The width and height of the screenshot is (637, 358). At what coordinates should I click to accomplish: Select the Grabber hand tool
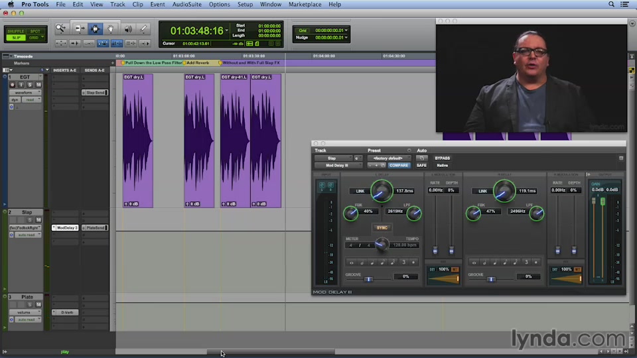[x=111, y=29]
